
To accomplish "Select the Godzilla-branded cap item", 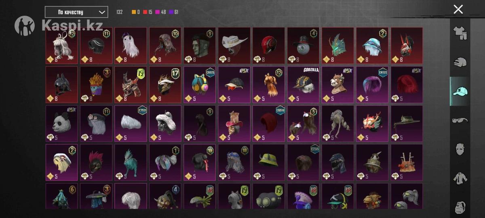I will [x=303, y=84].
